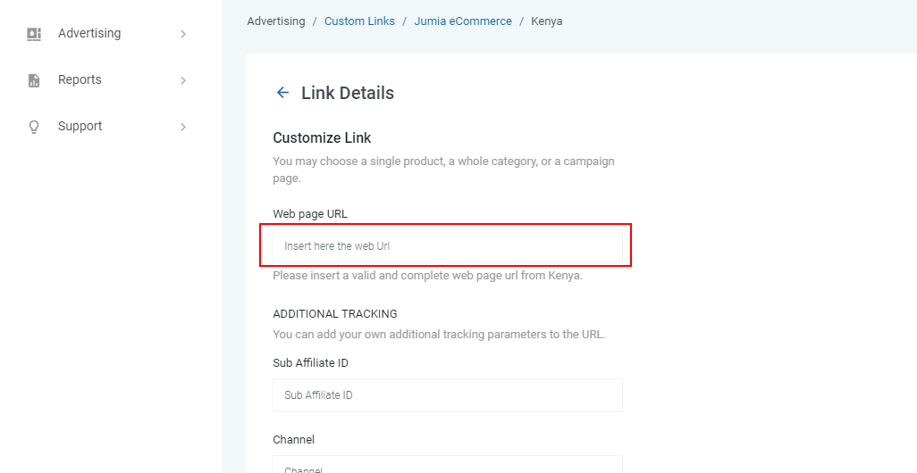
Task: Expand the Support menu chevron
Action: 183,127
